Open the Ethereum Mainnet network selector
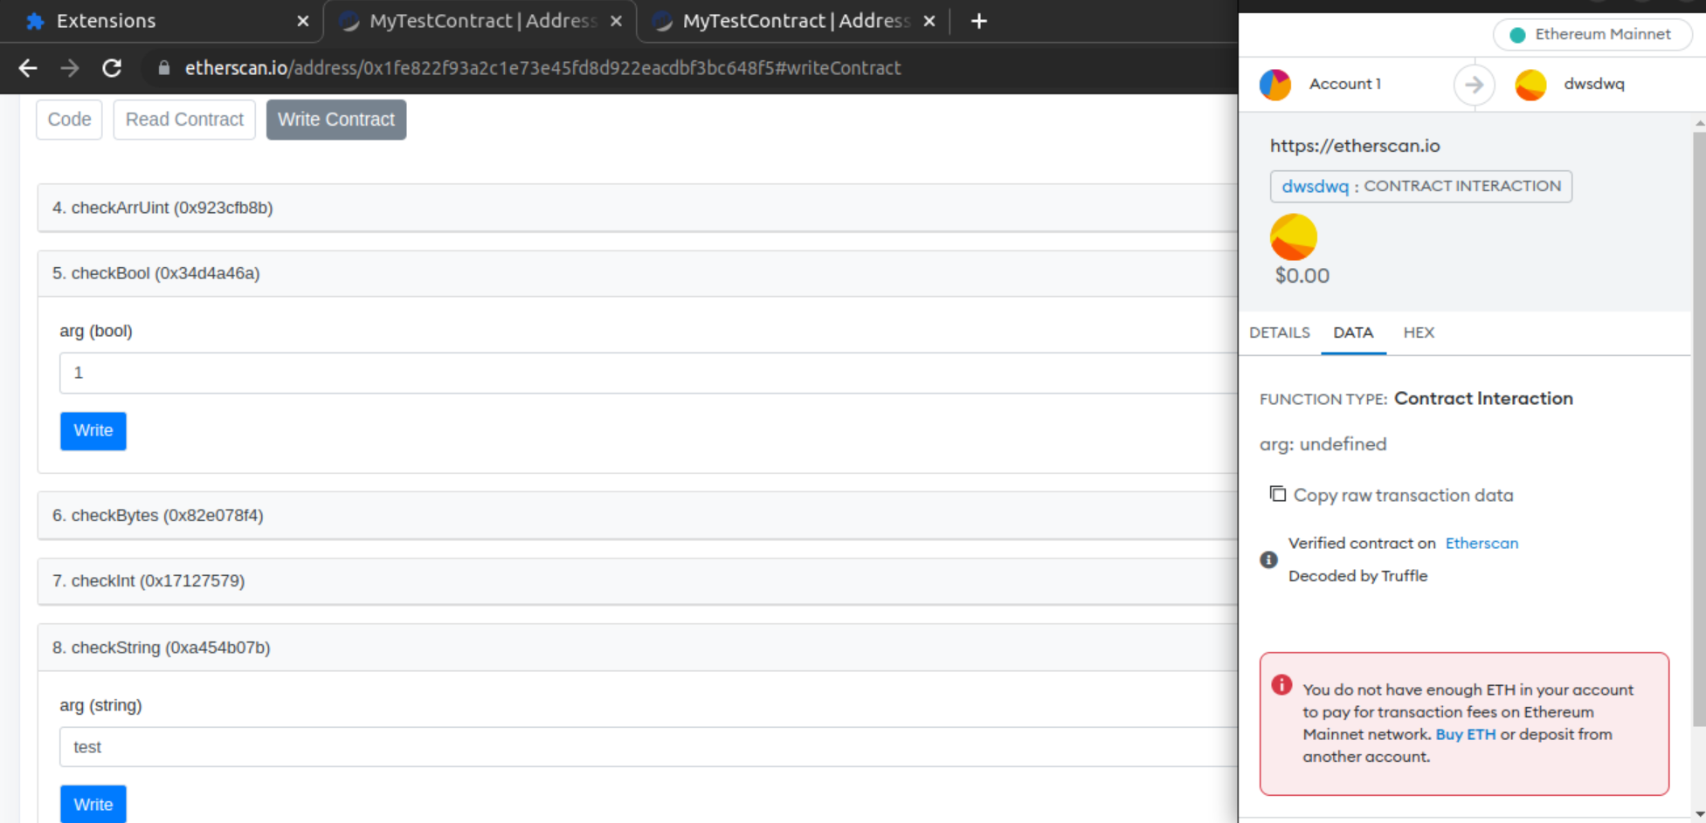Viewport: 1706px width, 823px height. coord(1592,34)
